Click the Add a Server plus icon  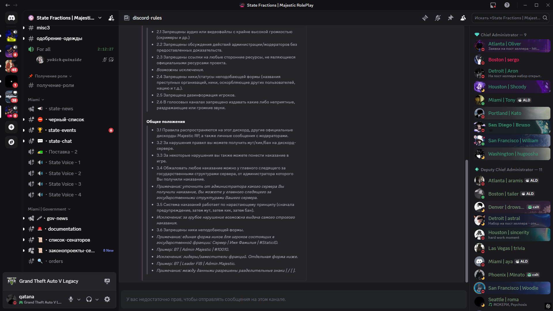pyautogui.click(x=11, y=127)
